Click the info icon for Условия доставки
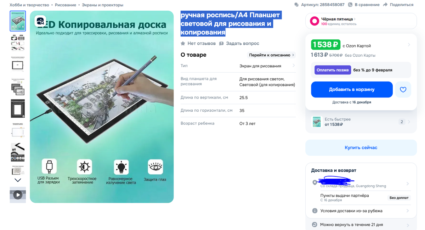The width and height of the screenshot is (425, 230). click(315, 211)
